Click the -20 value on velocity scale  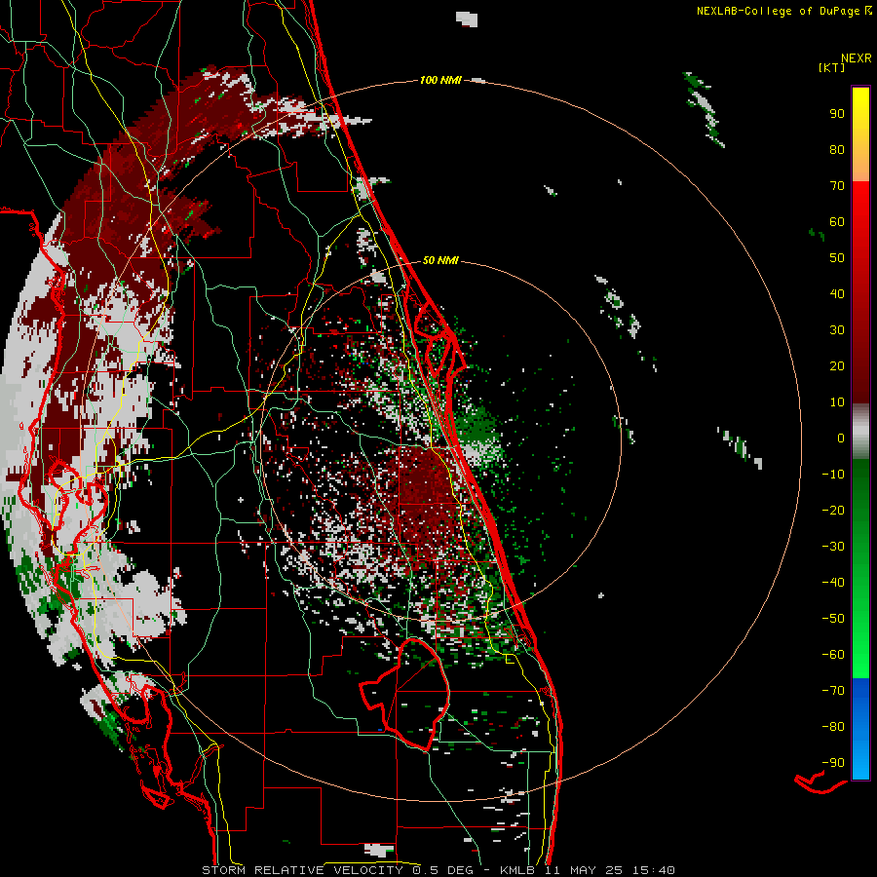pyautogui.click(x=833, y=510)
